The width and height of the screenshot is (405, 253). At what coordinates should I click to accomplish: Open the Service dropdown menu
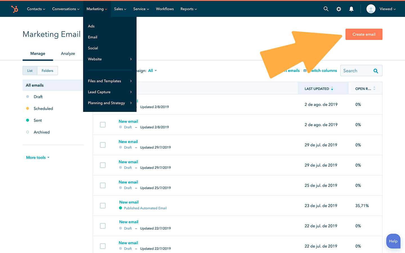point(141,9)
